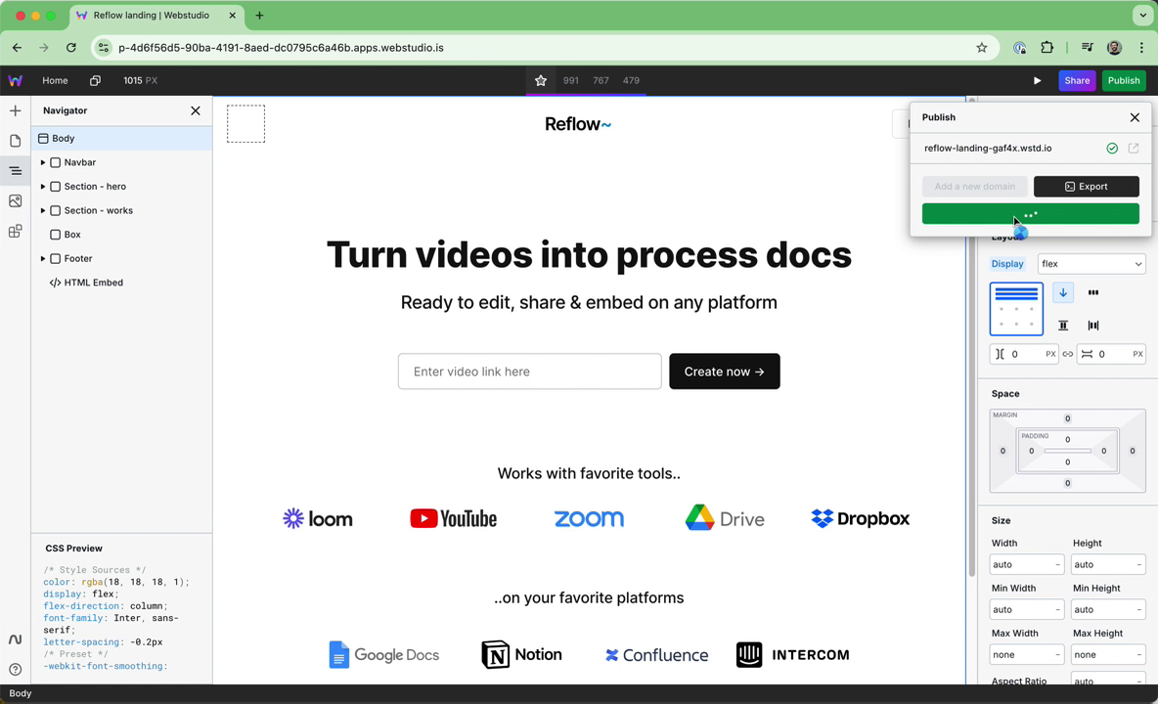Start preview with the play icon
The height and width of the screenshot is (704, 1158).
pyautogui.click(x=1037, y=80)
